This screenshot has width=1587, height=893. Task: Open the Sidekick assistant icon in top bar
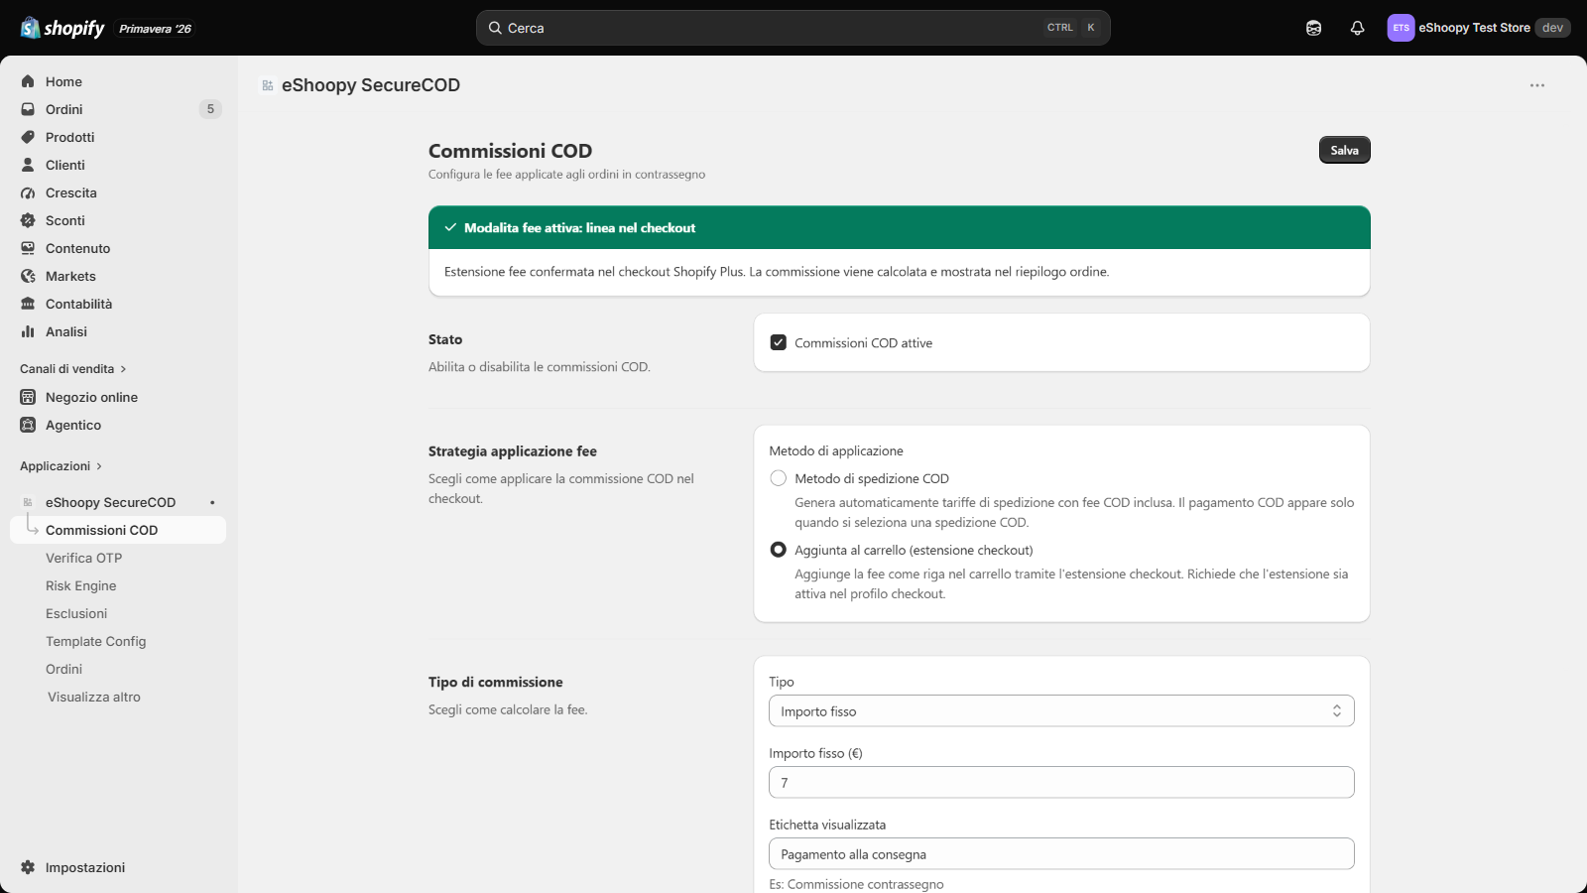pos(1313,28)
